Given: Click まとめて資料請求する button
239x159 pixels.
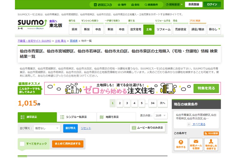Looking at the screenshot, I should coord(68,144).
